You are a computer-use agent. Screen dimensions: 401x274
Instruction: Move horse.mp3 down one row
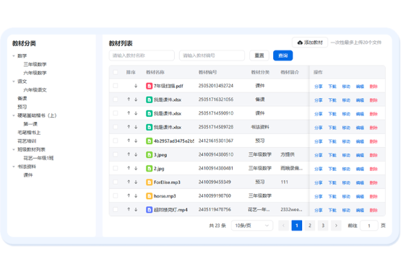click(136, 195)
